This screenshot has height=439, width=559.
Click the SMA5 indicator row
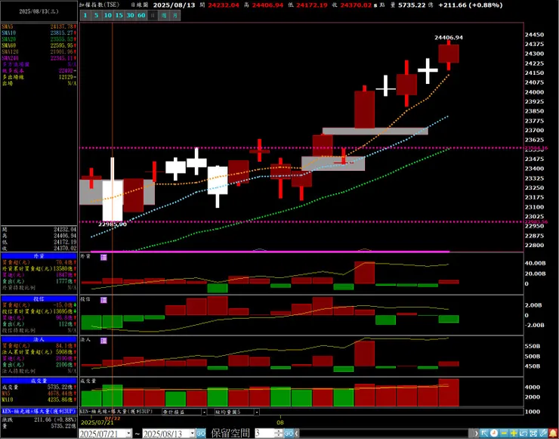tap(39, 26)
